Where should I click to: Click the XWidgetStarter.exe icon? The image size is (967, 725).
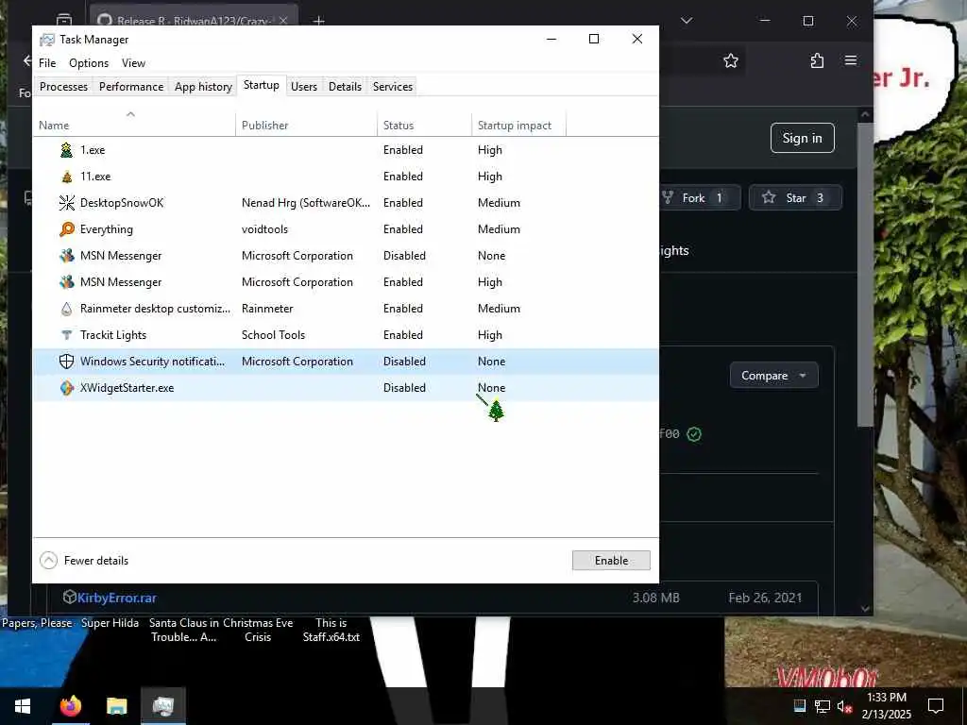click(x=67, y=388)
